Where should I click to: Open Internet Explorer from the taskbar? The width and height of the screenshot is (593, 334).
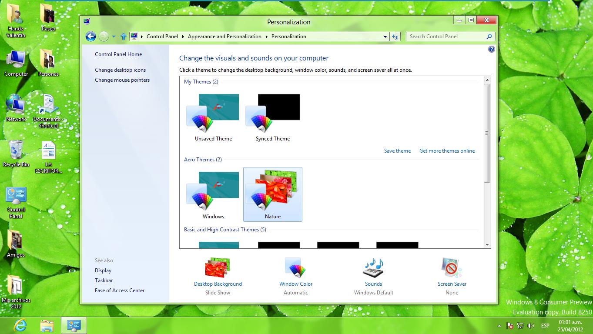pos(20,325)
